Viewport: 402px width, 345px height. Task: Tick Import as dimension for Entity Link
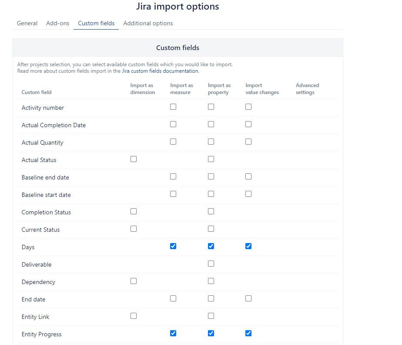coord(134,316)
